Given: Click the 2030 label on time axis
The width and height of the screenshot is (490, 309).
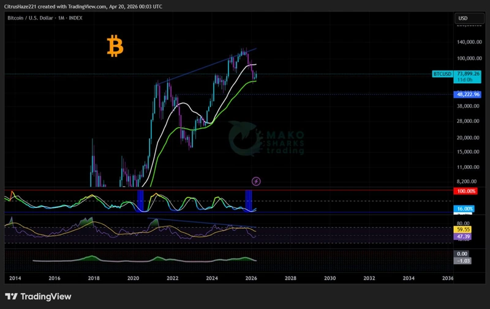Looking at the screenshot, I should click(x=330, y=278).
